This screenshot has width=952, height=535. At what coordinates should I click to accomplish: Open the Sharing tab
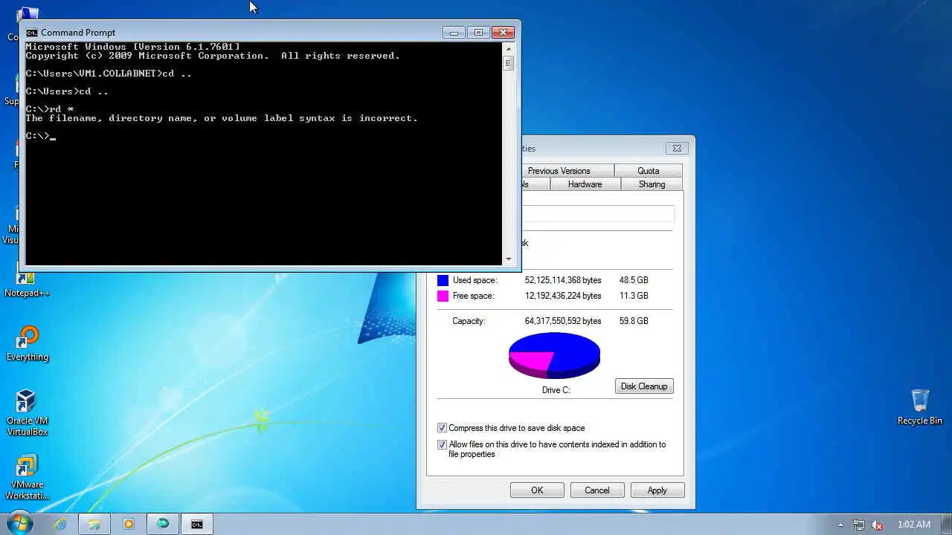tap(652, 184)
